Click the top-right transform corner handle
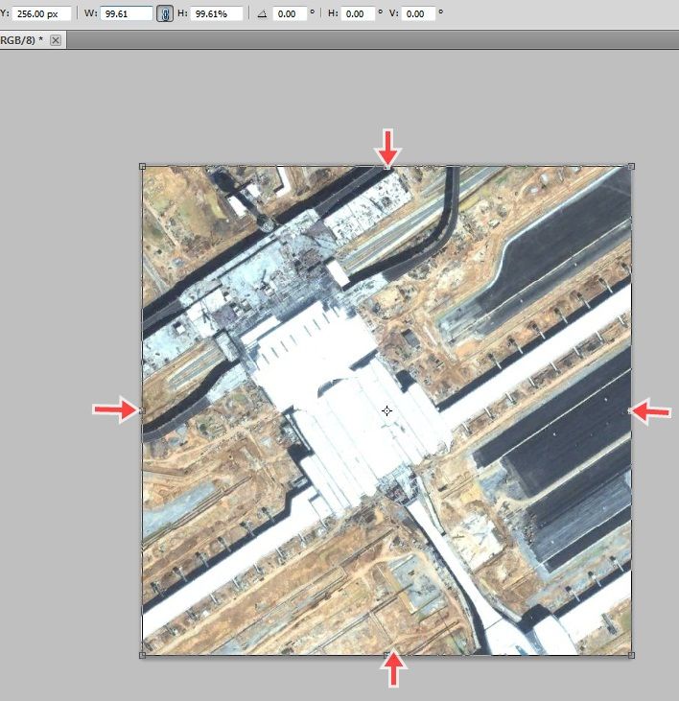The height and width of the screenshot is (701, 679). (x=631, y=166)
